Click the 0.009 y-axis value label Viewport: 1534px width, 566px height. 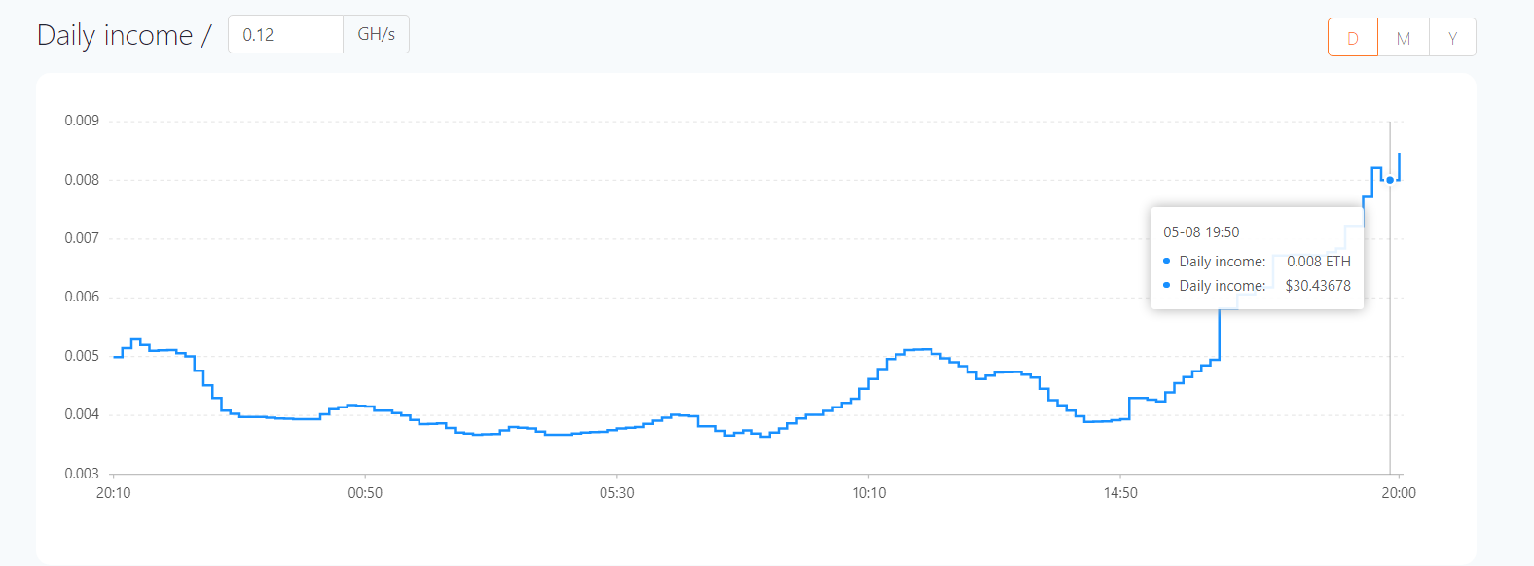pyautogui.click(x=82, y=121)
